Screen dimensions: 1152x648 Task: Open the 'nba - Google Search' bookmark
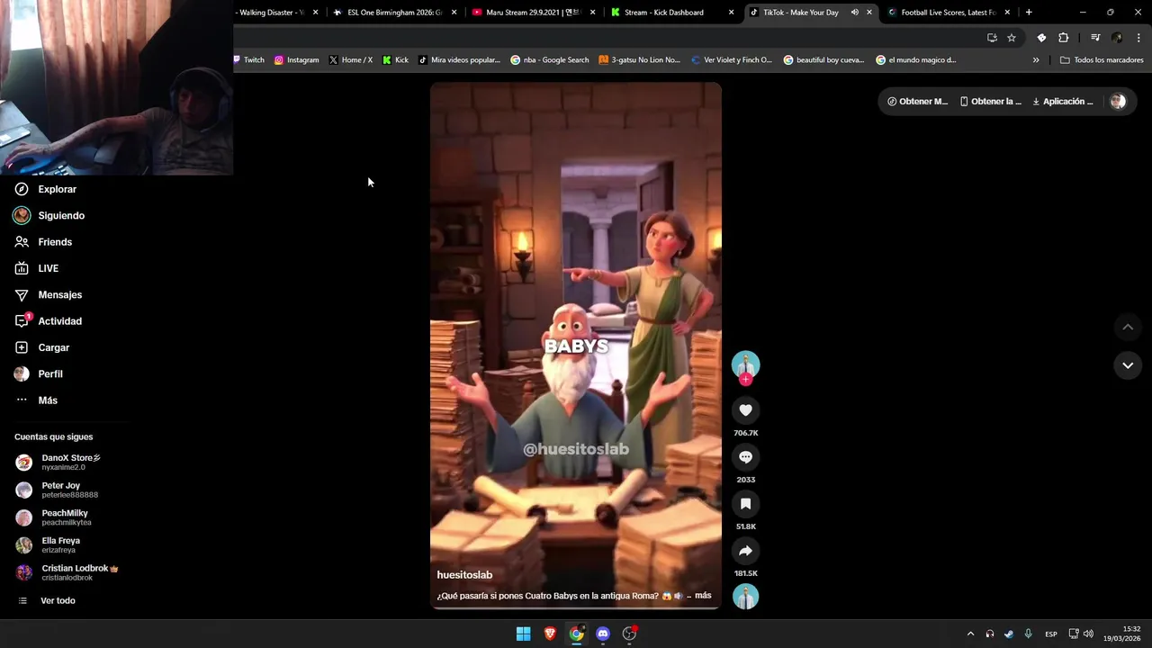coord(550,60)
